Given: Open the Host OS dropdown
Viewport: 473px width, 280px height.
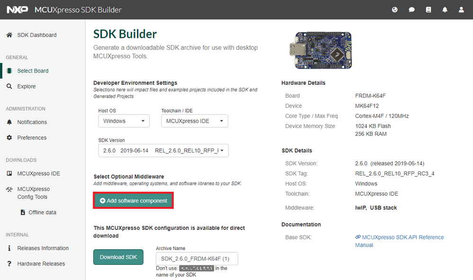Looking at the screenshot, I should click(124, 121).
